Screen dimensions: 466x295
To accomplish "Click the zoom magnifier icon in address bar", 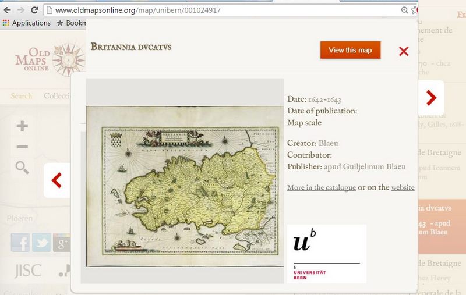I will click(x=404, y=10).
